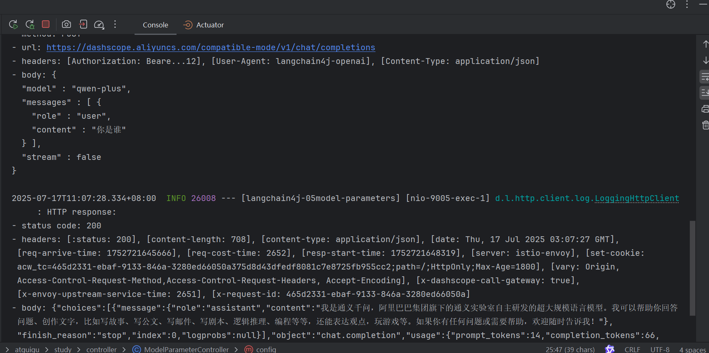The height and width of the screenshot is (353, 709).
Task: Click the "messages" : [ { line
Action: 61,102
